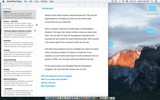Select the Backup & Restore sheet

coord(19,82)
